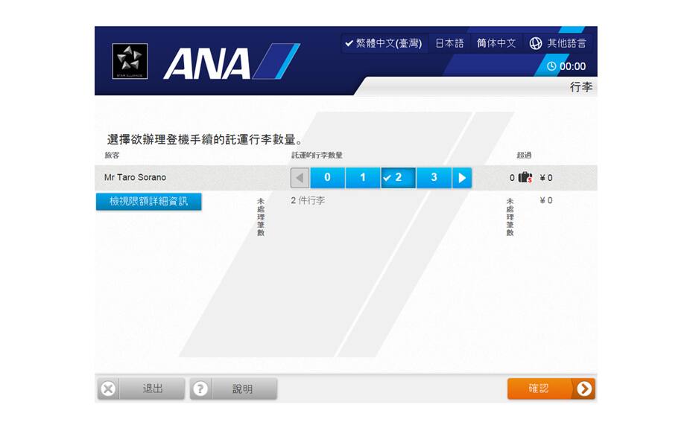The image size is (693, 428).
Task: Click the left arrow of baggage selector
Action: click(x=300, y=178)
